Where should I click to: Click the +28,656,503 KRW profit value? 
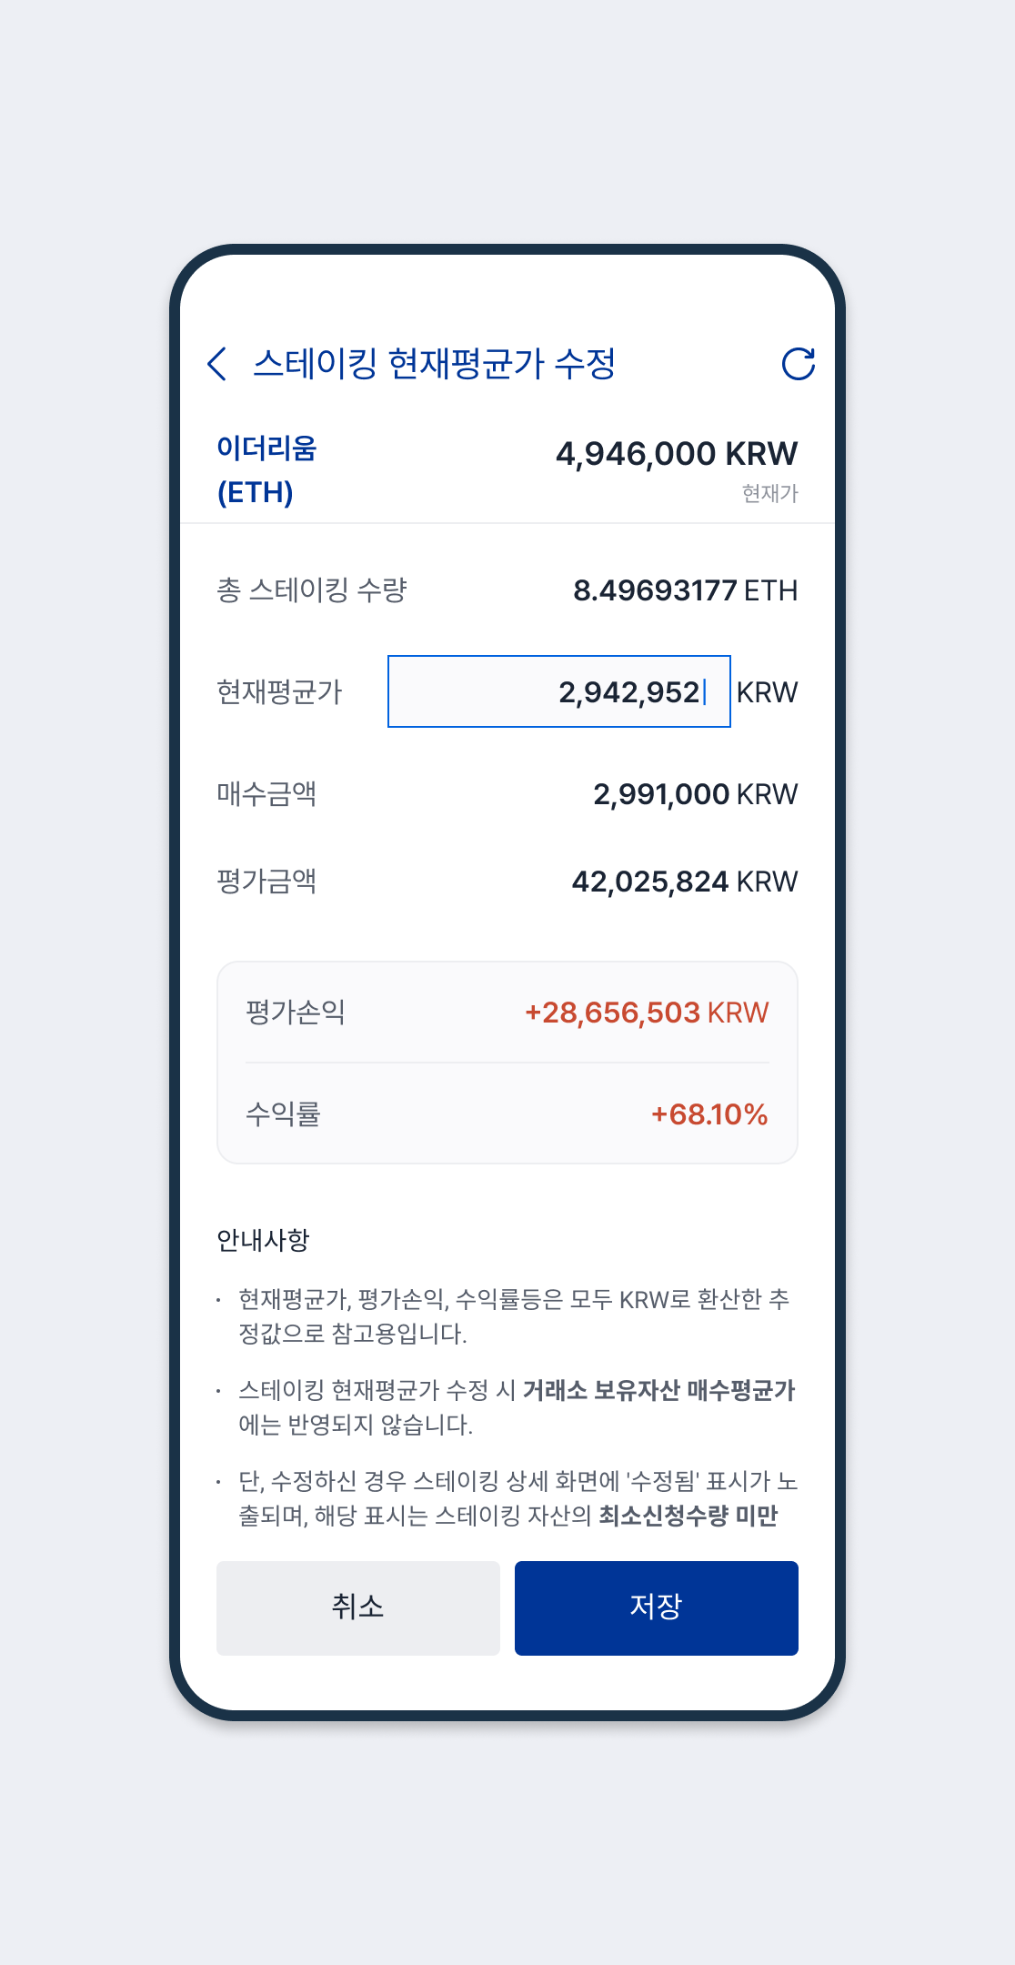pos(646,1013)
